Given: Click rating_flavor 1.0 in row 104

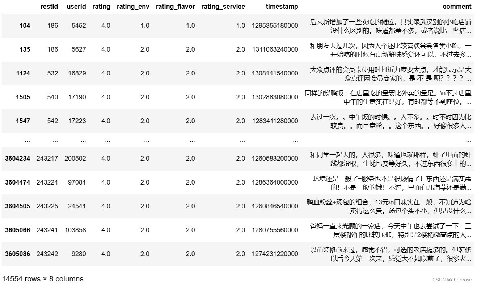Looking at the screenshot, I should [x=190, y=26].
